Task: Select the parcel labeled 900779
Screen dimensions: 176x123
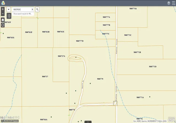Action: 100,79
